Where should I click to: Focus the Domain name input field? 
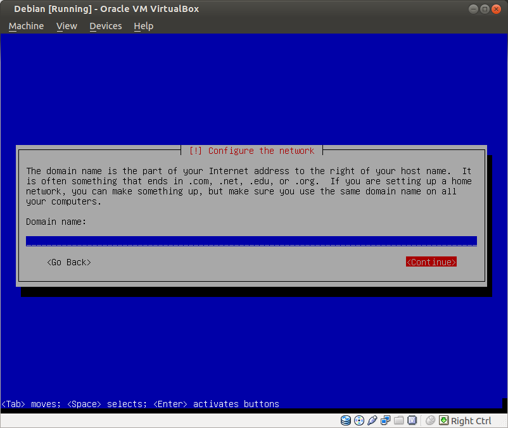click(251, 241)
